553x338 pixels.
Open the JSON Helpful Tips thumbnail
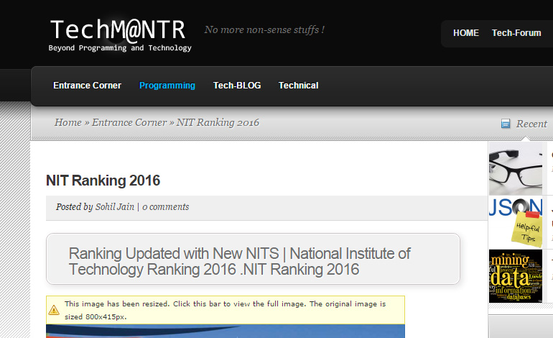(x=515, y=221)
